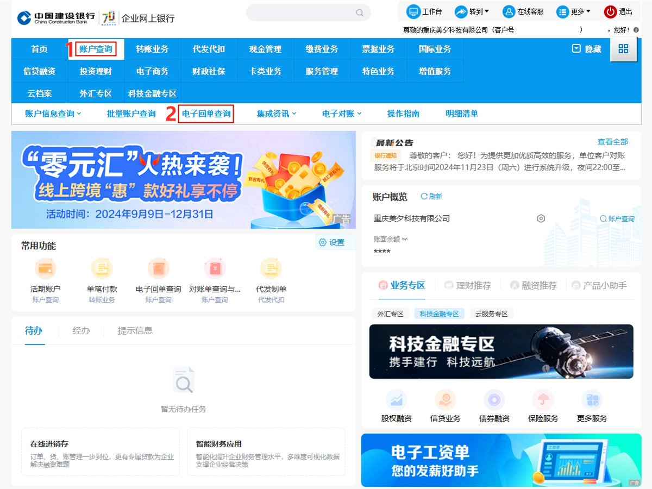The image size is (652, 489).
Task: Toggle the 账面余额 eye to show balance
Action: pyautogui.click(x=404, y=239)
